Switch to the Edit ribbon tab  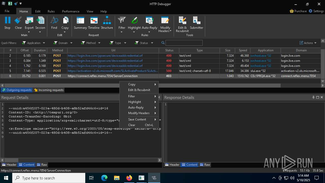click(x=38, y=11)
